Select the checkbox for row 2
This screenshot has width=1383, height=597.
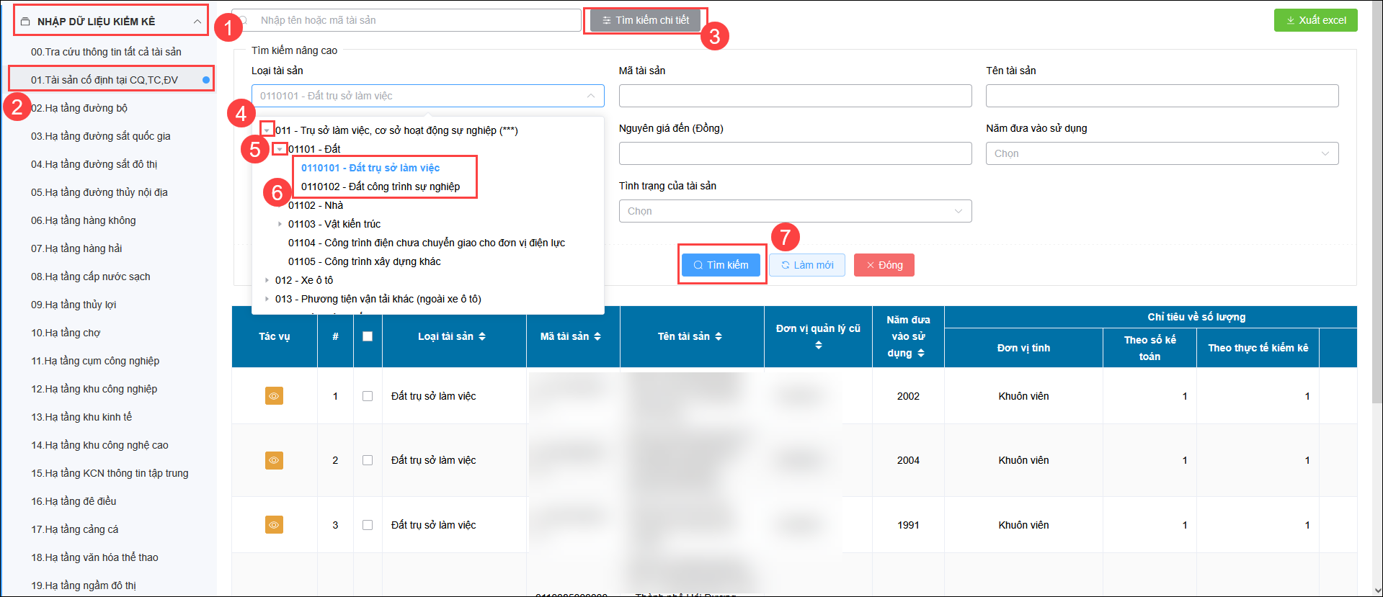[368, 460]
